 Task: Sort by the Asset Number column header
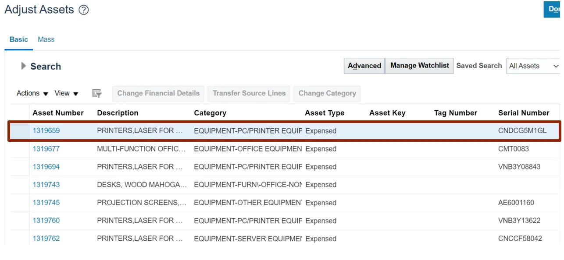tap(58, 113)
